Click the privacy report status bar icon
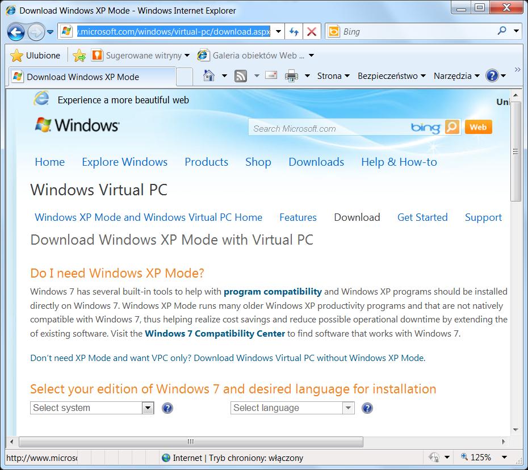The height and width of the screenshot is (470, 528). [x=434, y=457]
